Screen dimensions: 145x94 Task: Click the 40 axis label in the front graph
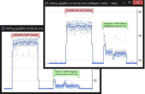click(140, 36)
